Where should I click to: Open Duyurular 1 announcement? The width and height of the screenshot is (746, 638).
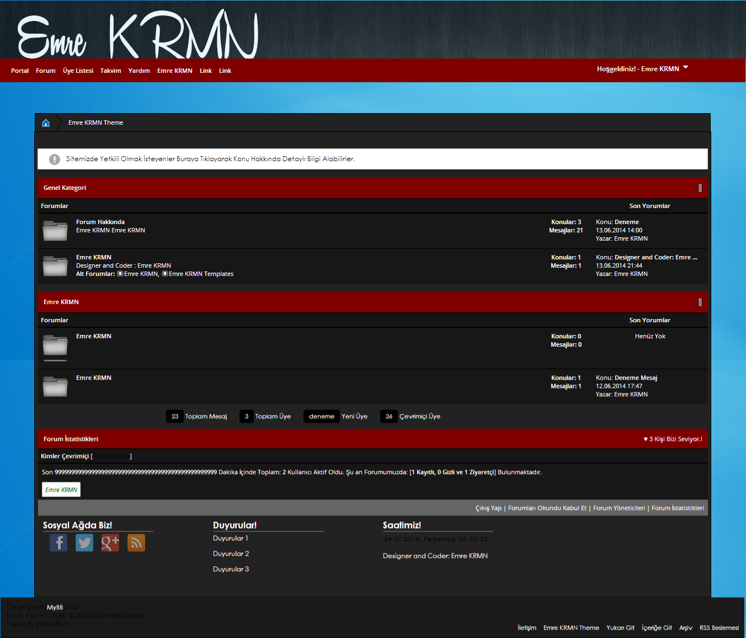click(231, 538)
